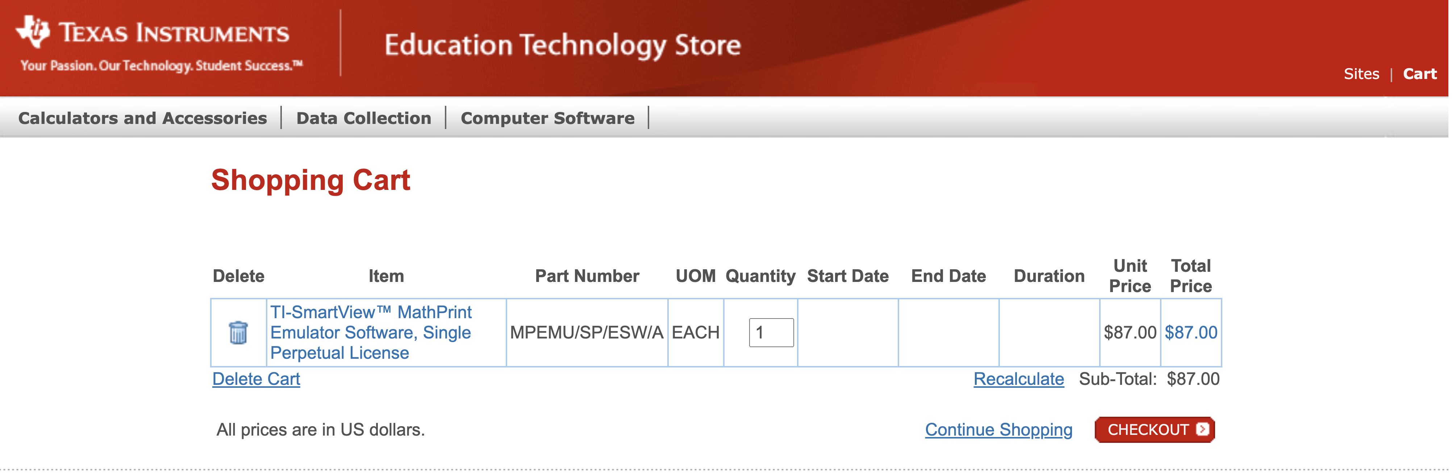The image size is (1452, 474).
Task: Click the Unit Price column header
Action: coord(1130,276)
